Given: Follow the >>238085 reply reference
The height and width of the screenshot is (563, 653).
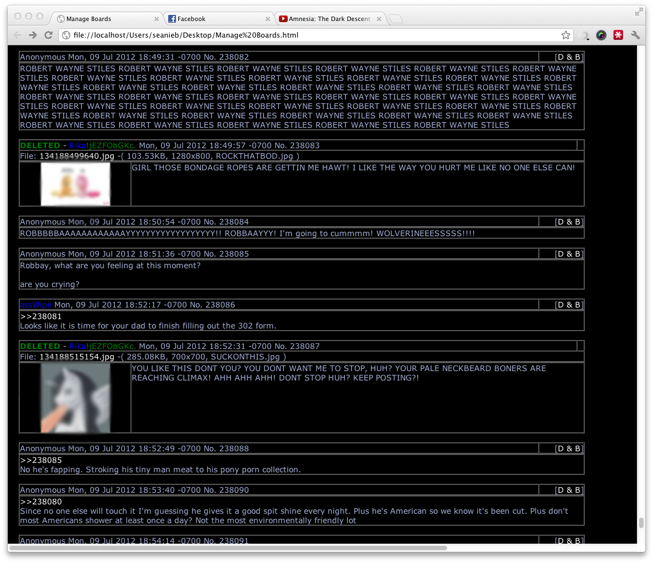Looking at the screenshot, I should (41, 460).
